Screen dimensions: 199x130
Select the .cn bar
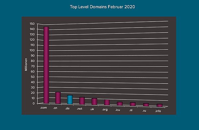58,98
